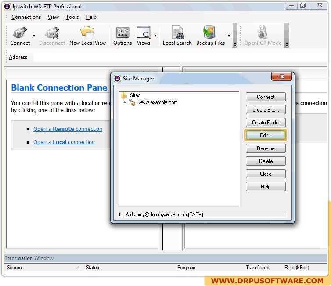The image size is (331, 286).
Task: Click the Information Window title bar
Action: (165, 258)
